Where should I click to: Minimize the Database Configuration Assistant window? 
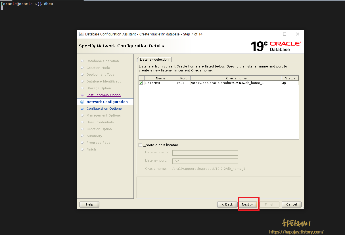tap(271, 34)
